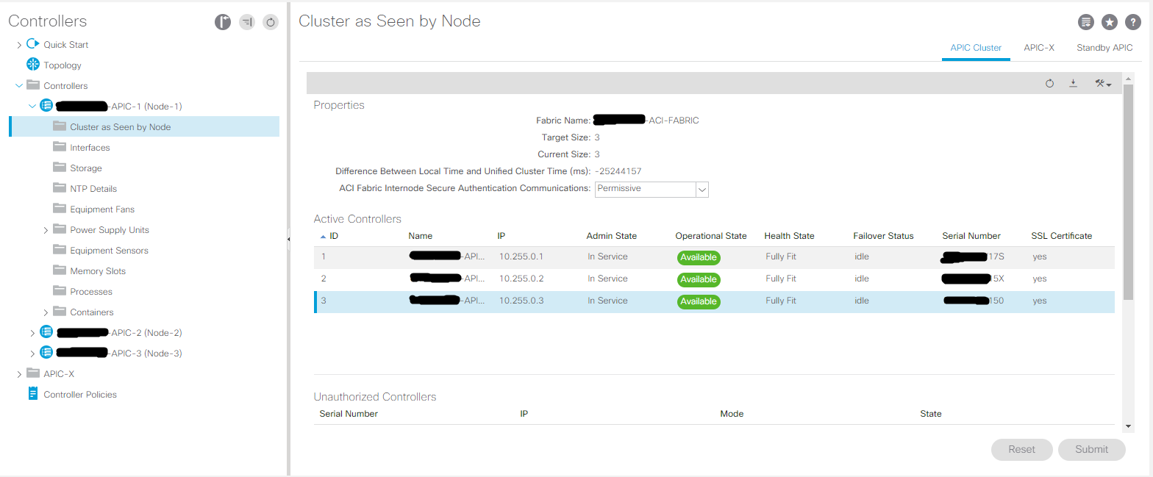Expand the Quick Start tree node
This screenshot has width=1153, height=477.
[x=19, y=45]
